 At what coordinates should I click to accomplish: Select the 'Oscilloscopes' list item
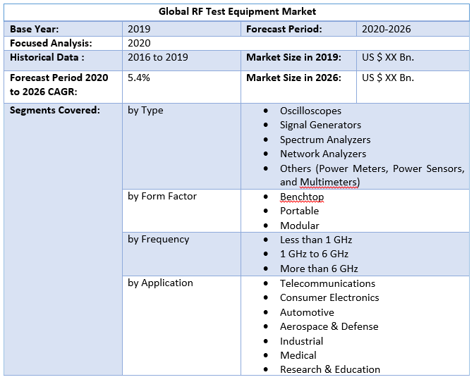click(310, 111)
